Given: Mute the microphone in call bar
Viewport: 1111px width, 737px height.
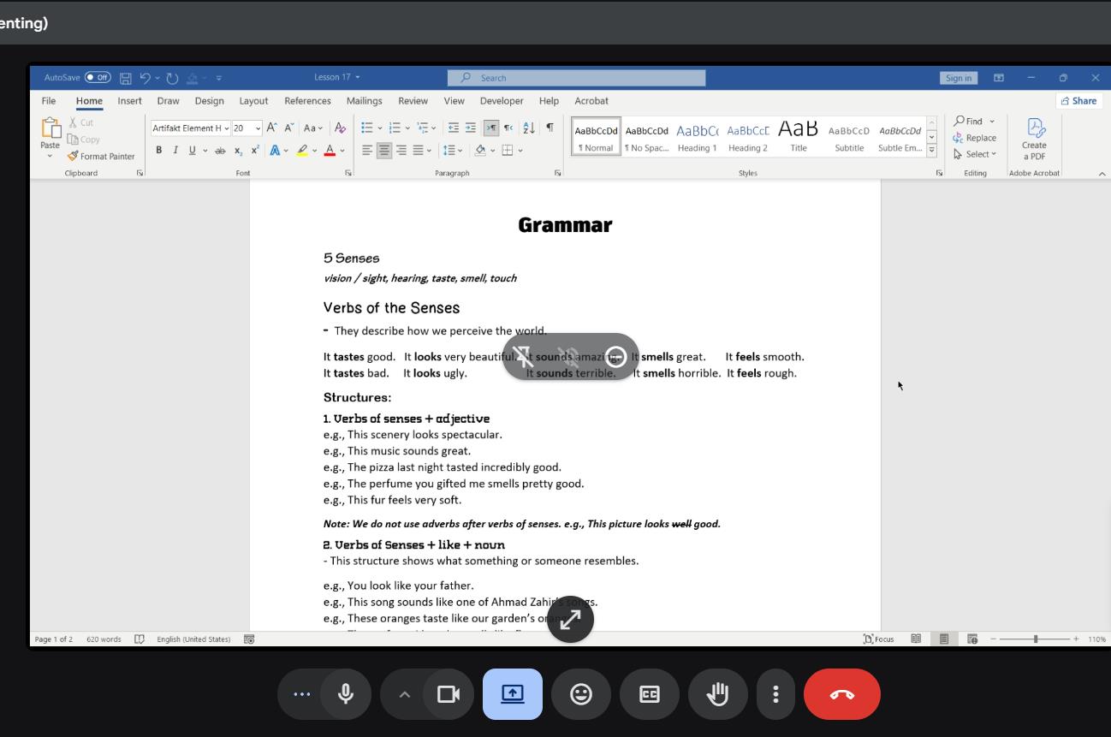Looking at the screenshot, I should point(346,694).
